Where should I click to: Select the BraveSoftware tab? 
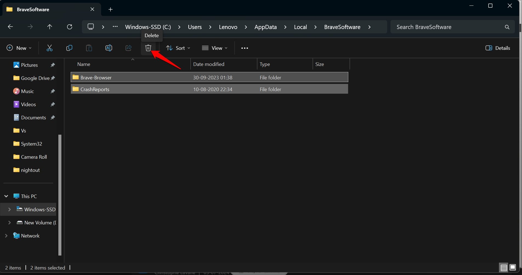tap(52, 10)
